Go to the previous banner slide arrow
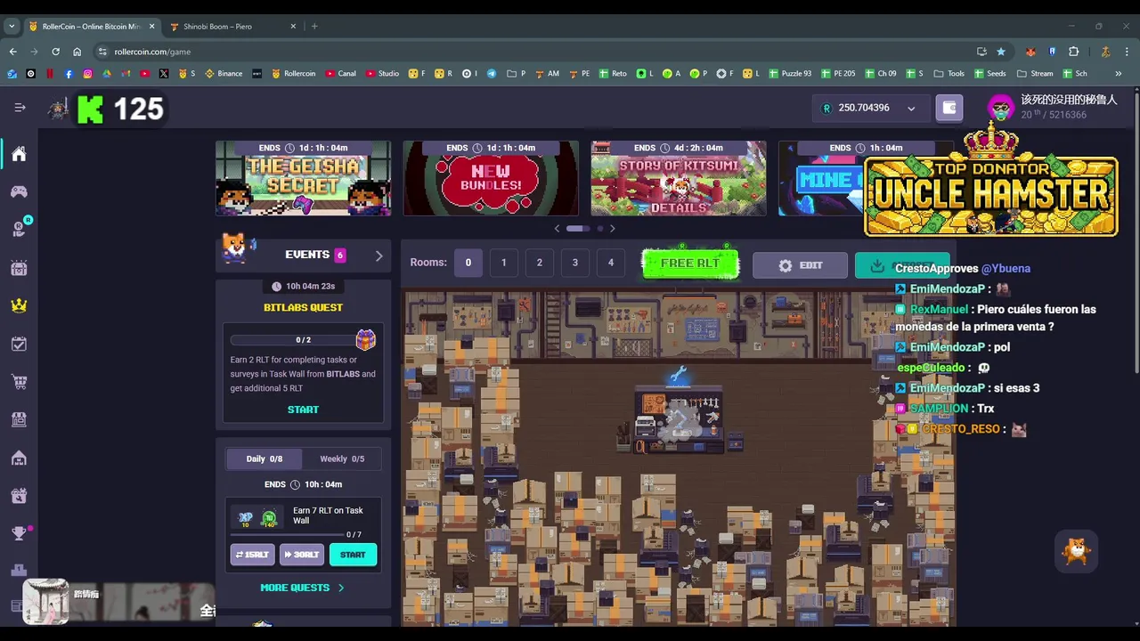Image resolution: width=1140 pixels, height=641 pixels. click(558, 229)
